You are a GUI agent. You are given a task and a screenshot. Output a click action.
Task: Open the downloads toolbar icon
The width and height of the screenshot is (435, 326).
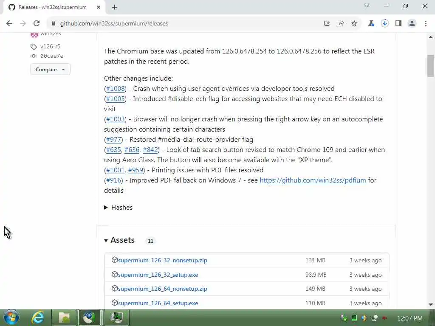[x=384, y=24]
